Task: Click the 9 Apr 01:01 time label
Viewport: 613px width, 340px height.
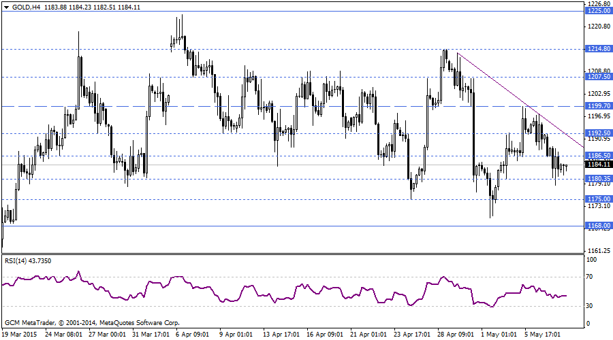Action: 236,335
